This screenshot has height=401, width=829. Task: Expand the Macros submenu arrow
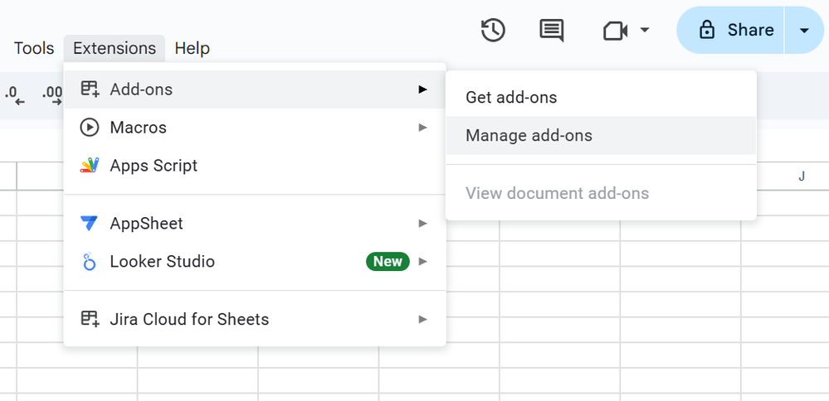coord(422,127)
